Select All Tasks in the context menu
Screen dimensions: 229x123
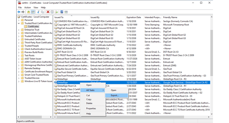point(93,90)
